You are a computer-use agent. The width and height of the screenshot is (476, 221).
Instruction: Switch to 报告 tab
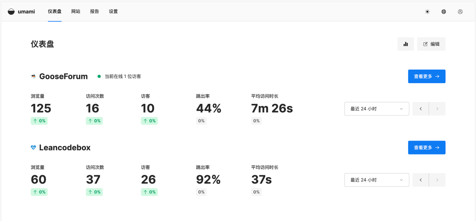point(94,12)
